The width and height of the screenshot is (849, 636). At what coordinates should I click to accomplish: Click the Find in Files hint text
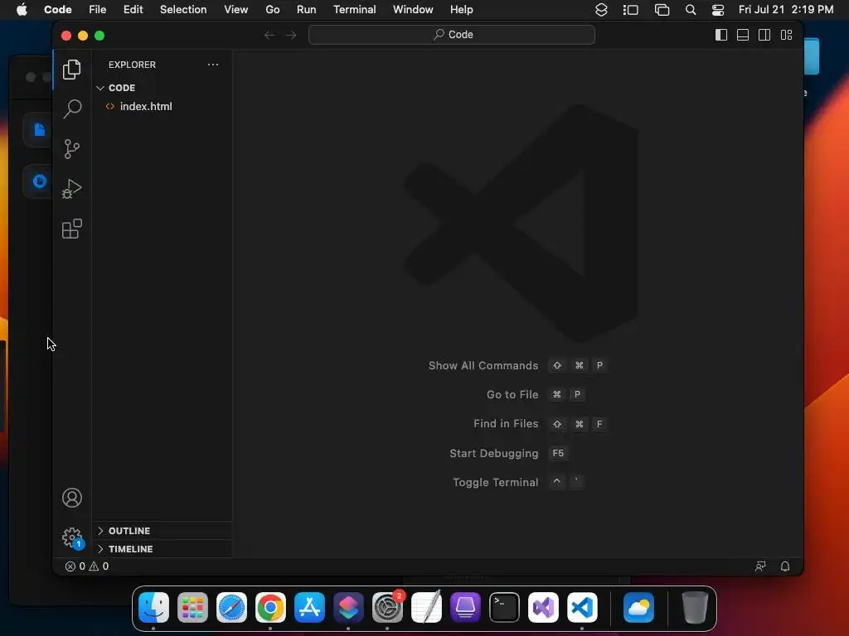(x=507, y=424)
